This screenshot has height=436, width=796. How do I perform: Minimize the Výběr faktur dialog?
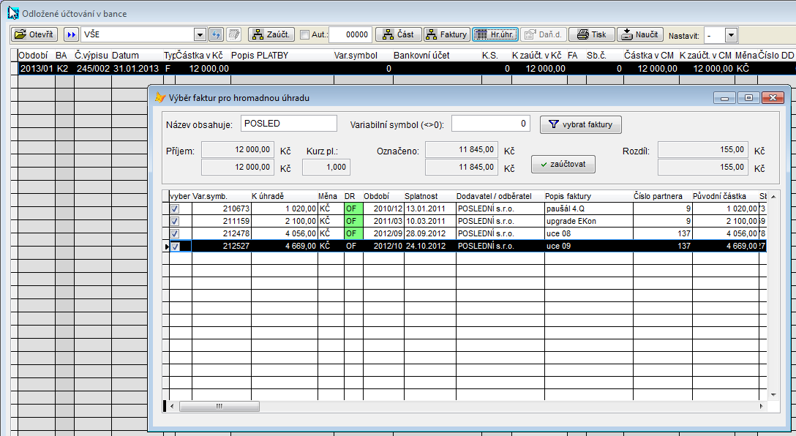click(724, 97)
